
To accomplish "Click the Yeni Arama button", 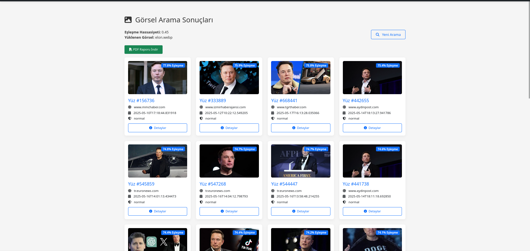I will pyautogui.click(x=388, y=35).
